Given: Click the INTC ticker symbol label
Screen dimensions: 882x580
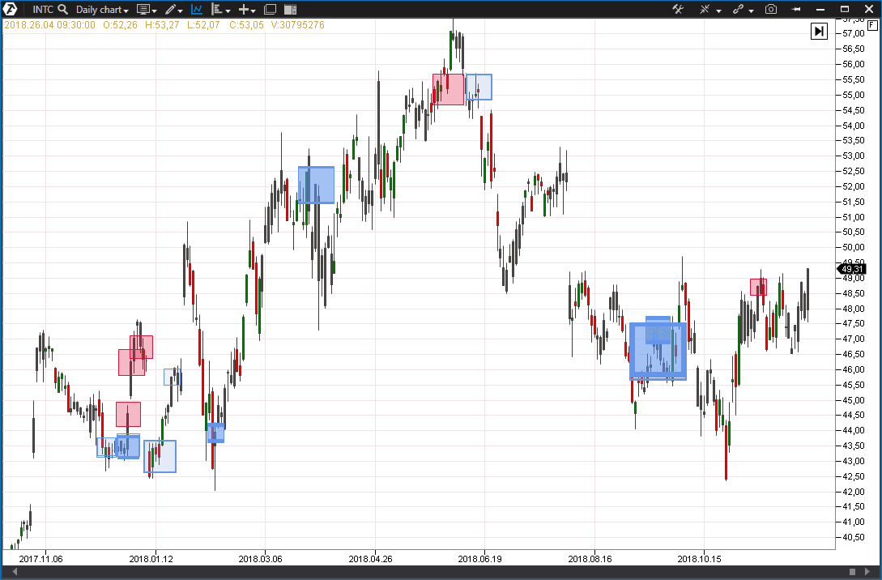Looking at the screenshot, I should pos(43,10).
